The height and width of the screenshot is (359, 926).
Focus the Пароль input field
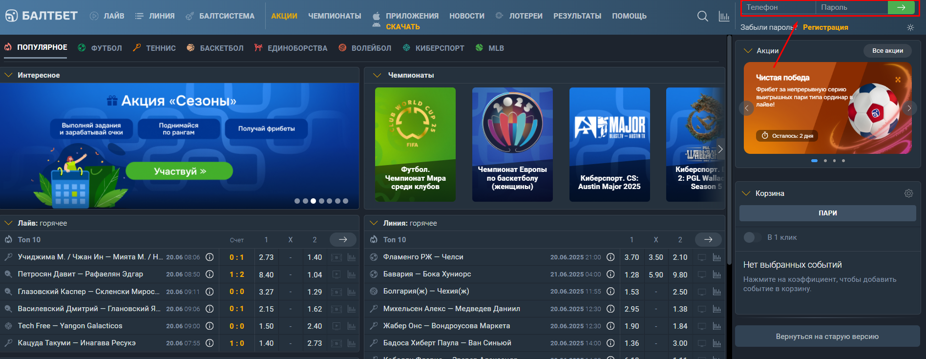852,7
